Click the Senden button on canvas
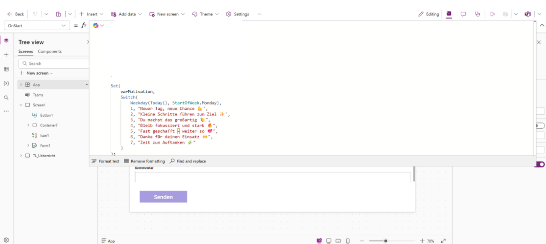Screen dimensions: 546x244 click(x=163, y=197)
